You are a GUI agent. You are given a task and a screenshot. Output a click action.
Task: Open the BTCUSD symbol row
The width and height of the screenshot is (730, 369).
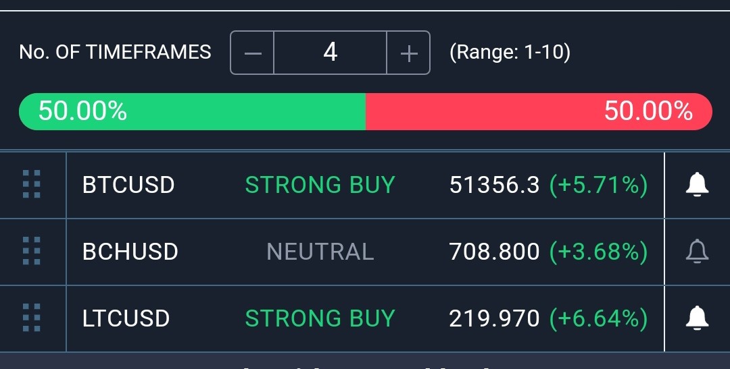[366, 185]
